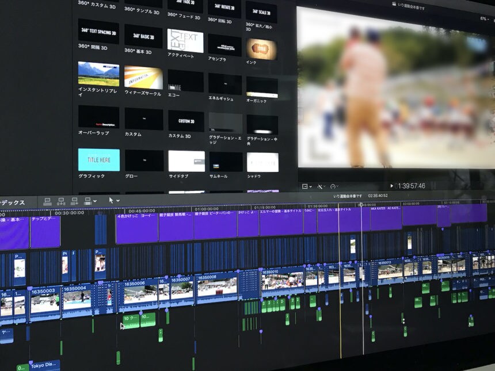Select video clip 16350003 in the timeline
This screenshot has width=495, height=371.
pyautogui.click(x=45, y=304)
